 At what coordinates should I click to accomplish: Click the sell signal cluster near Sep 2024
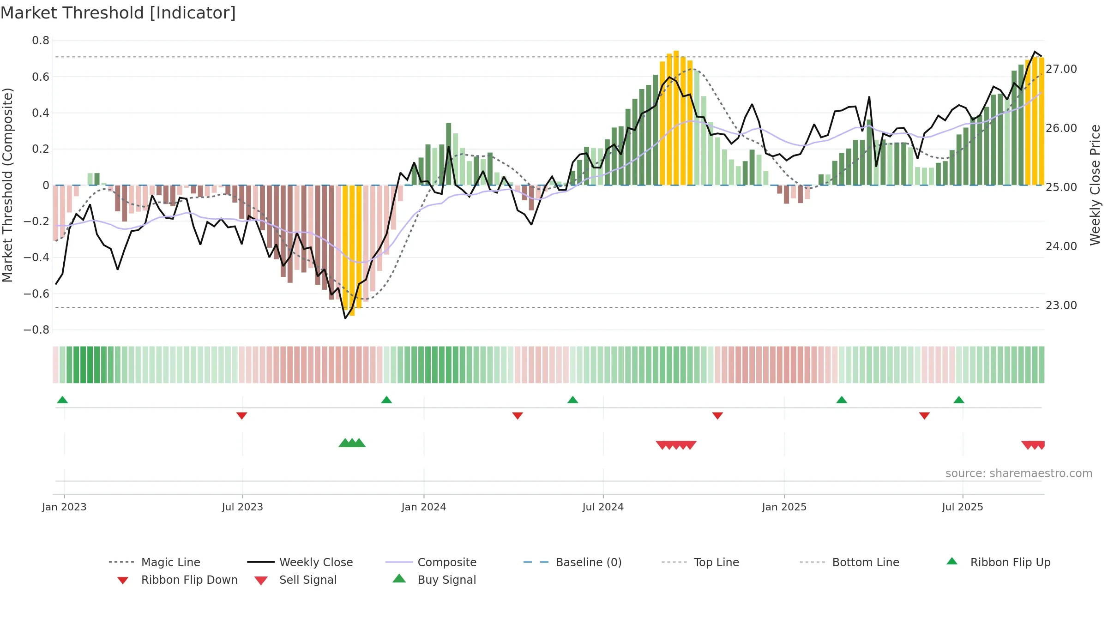(676, 445)
